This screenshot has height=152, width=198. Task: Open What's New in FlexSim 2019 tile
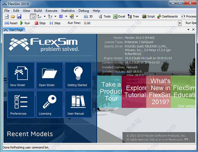coord(158,92)
